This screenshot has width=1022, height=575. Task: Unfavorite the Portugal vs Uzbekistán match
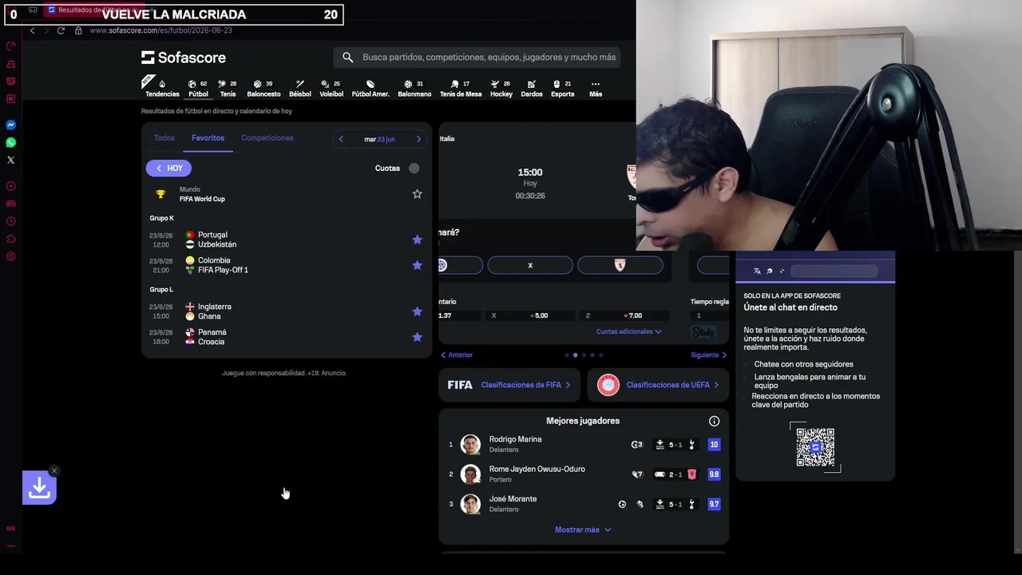point(417,240)
